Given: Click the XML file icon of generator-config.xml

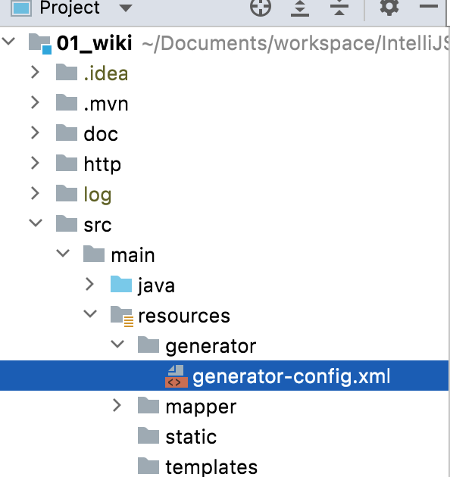Looking at the screenshot, I should [x=176, y=376].
